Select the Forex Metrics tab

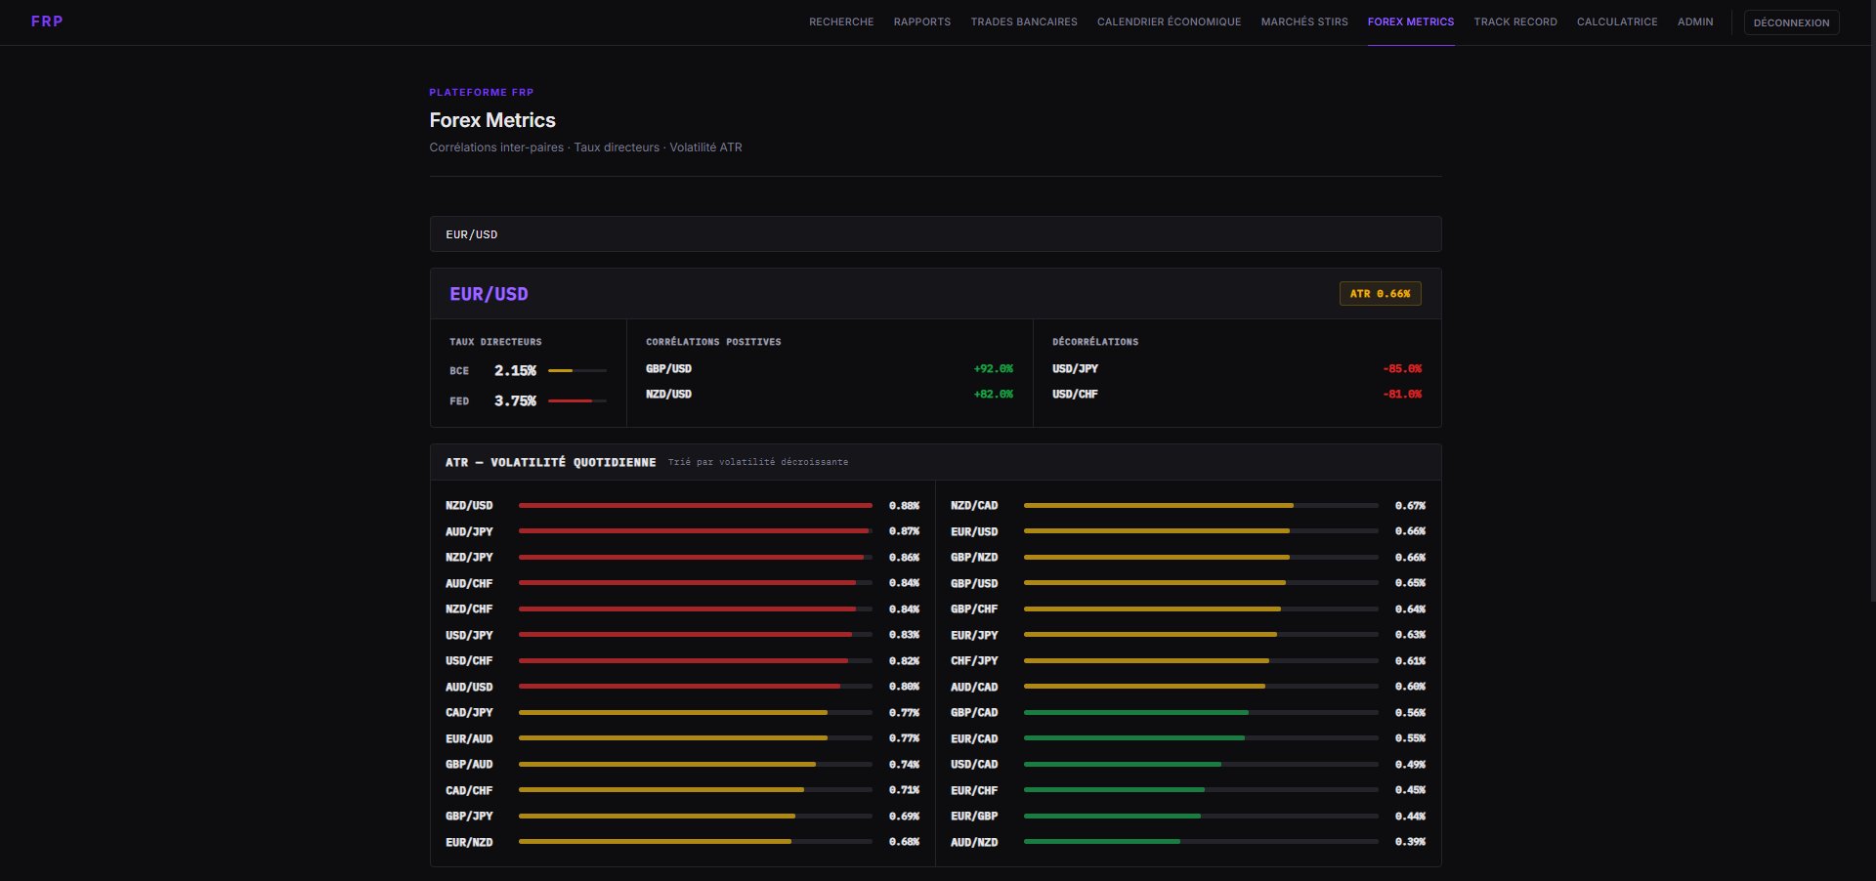pos(1410,21)
